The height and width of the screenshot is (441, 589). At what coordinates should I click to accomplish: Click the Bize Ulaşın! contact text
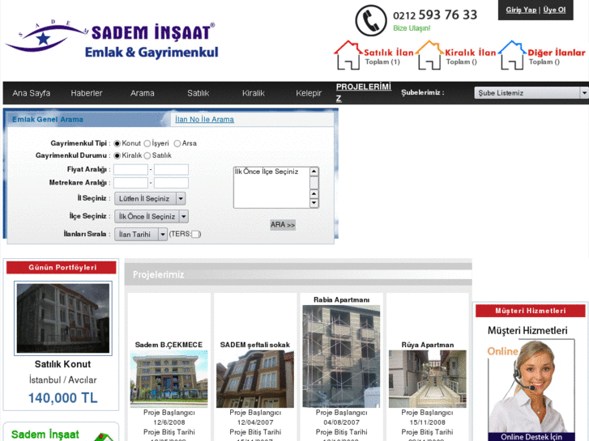click(x=412, y=28)
